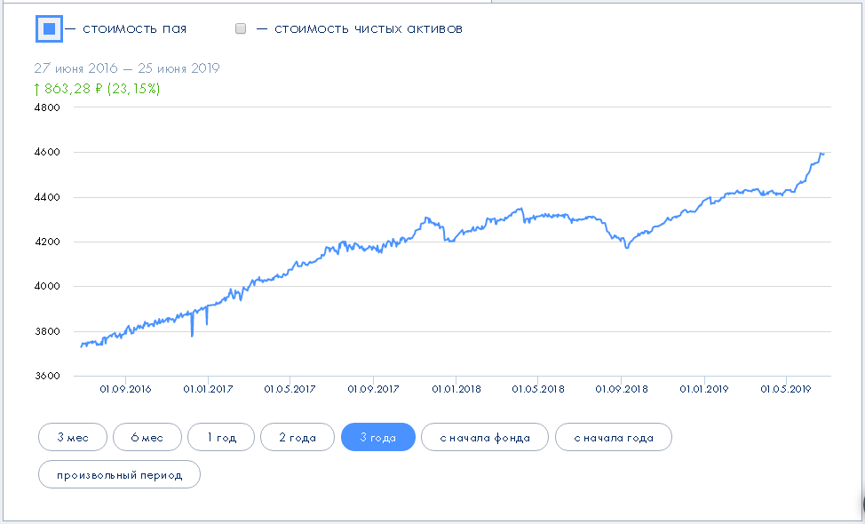Click y-axis label 4200
The width and height of the screenshot is (865, 524).
click(x=47, y=242)
